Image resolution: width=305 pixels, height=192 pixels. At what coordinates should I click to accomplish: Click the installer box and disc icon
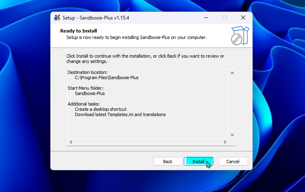tap(240, 36)
